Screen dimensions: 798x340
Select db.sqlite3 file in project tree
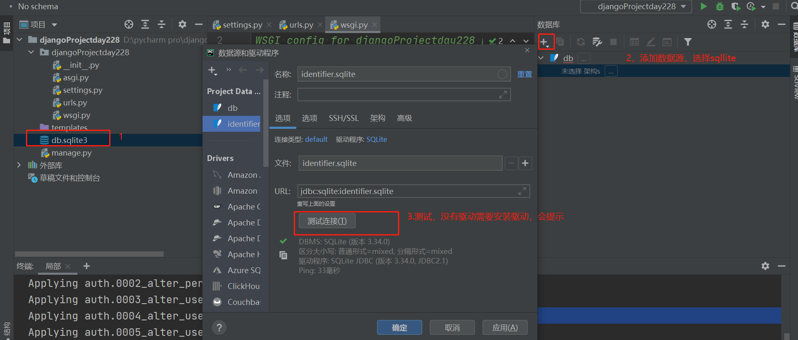[x=69, y=140]
